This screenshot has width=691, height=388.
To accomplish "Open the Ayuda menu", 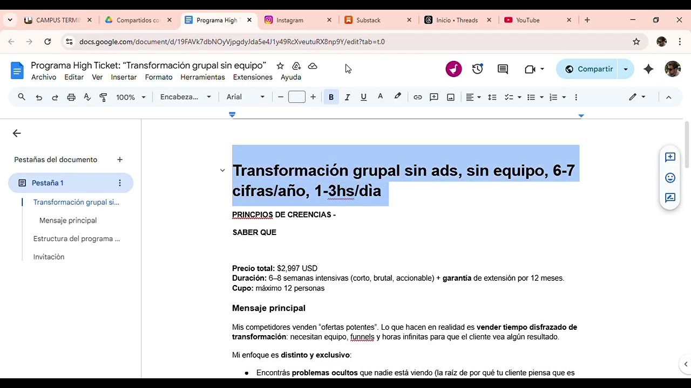I will click(x=291, y=77).
